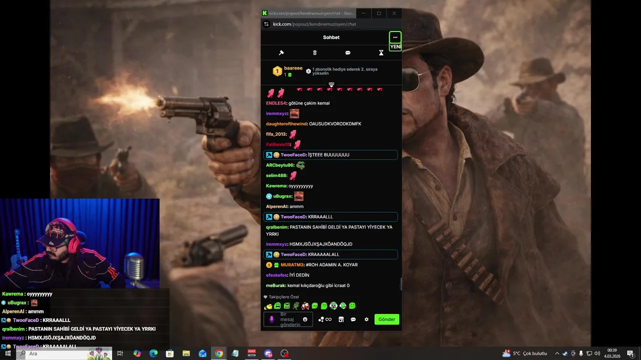Open the emoji picker smiley icon
641x360 pixels.
coord(305,319)
